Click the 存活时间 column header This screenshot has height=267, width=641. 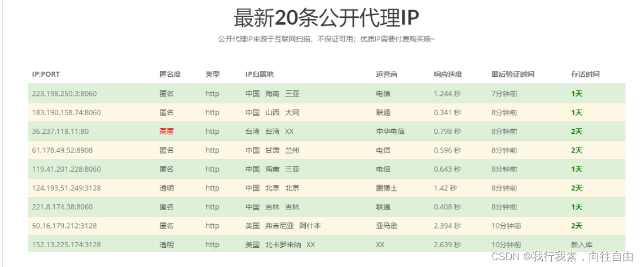click(x=585, y=75)
